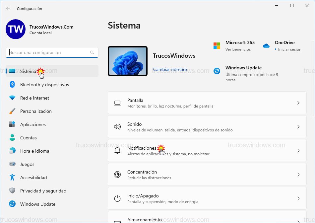Click the Cambiar nombre link
Screen dimensions: 315x223
click(x=170, y=69)
